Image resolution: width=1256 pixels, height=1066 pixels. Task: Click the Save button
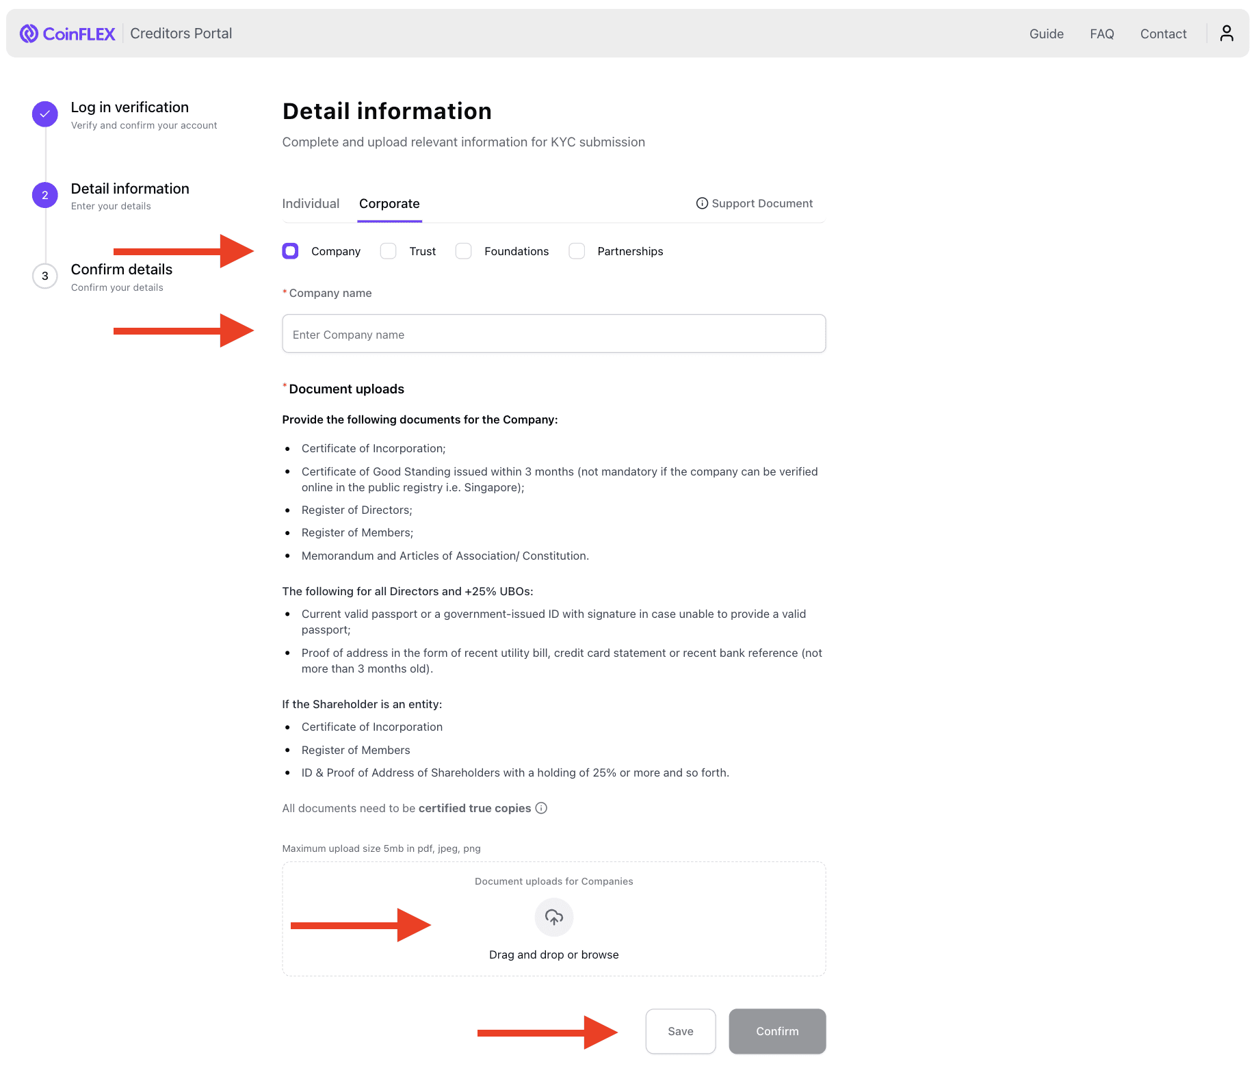(x=680, y=1031)
